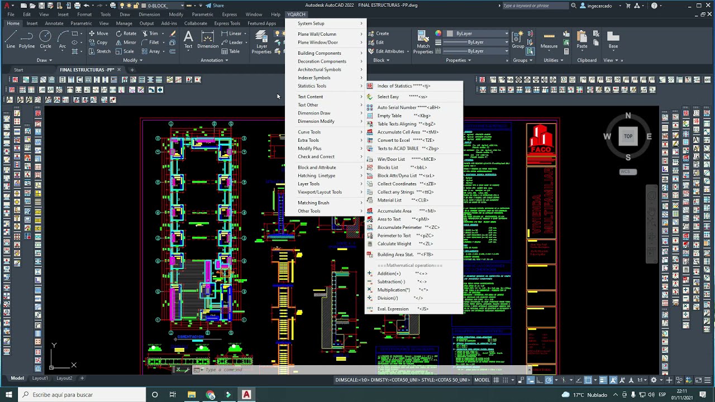The height and width of the screenshot is (402, 715).
Task: Click the Share button in title bar
Action: [x=214, y=6]
